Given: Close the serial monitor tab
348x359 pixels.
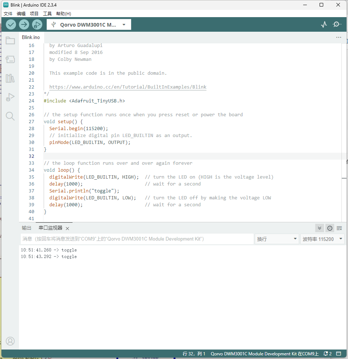Looking at the screenshot, I should (67, 228).
